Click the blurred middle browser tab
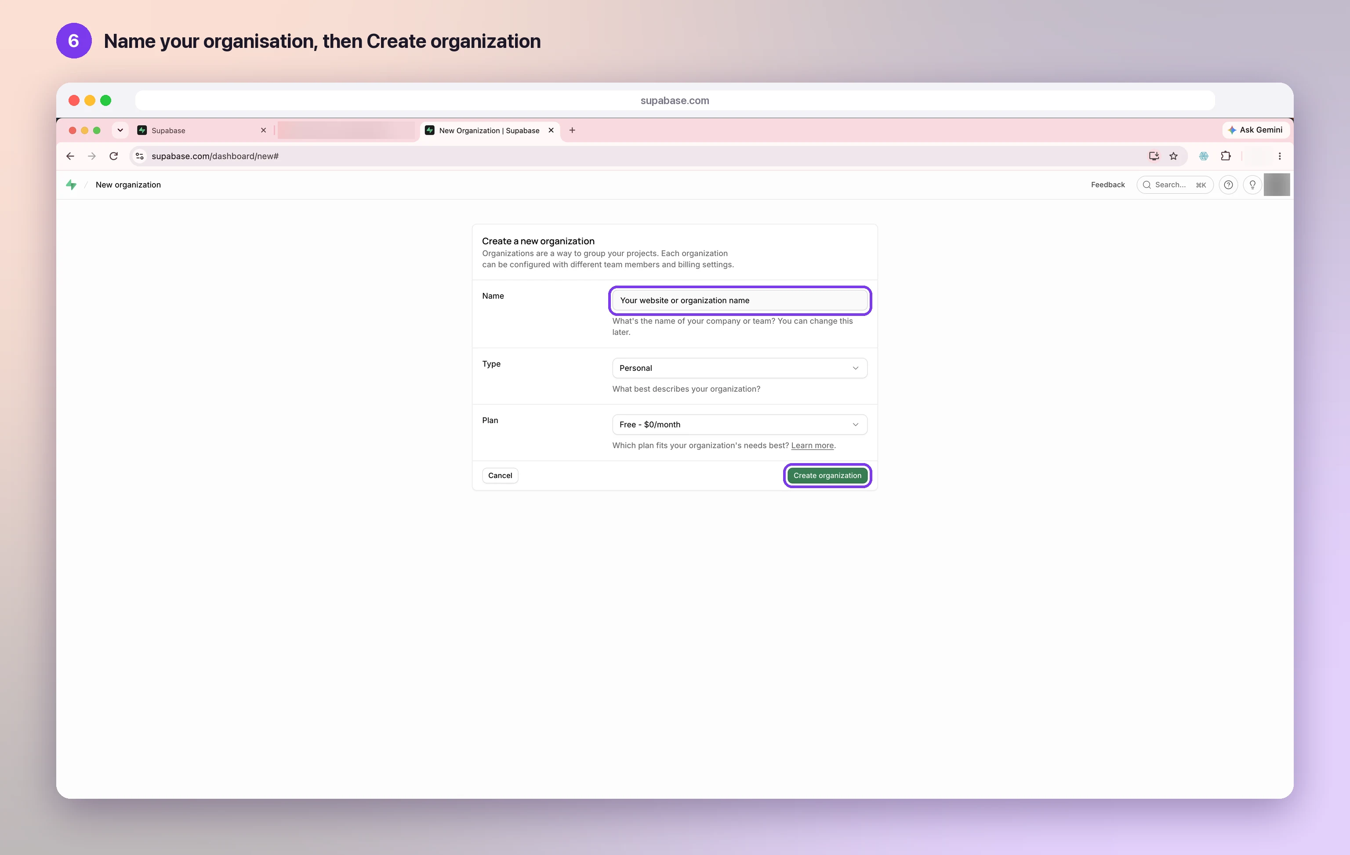Viewport: 1350px width, 855px height. [346, 130]
